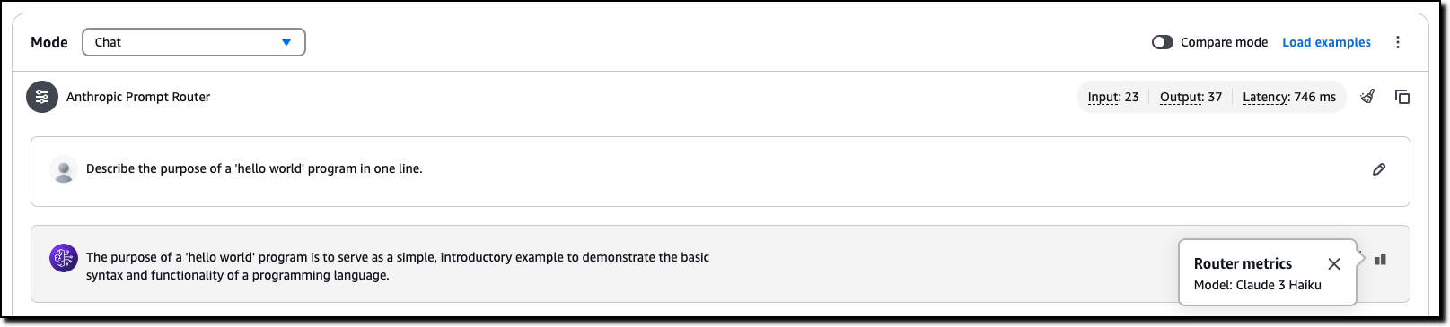Image resolution: width=1450 pixels, height=327 pixels.
Task: Open the Load examples link
Action: pos(1326,42)
